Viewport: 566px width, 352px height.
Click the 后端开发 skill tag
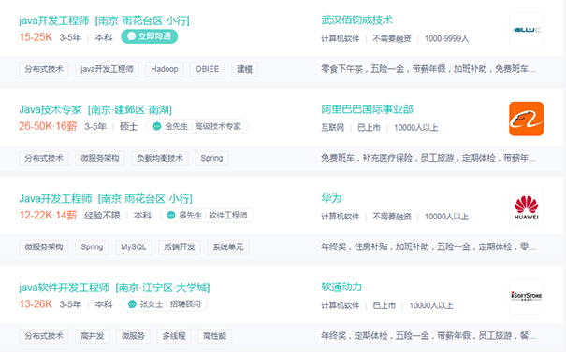pyautogui.click(x=180, y=247)
